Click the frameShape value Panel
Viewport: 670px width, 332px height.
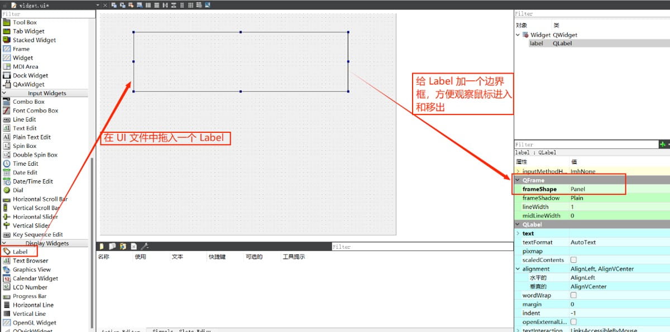577,189
